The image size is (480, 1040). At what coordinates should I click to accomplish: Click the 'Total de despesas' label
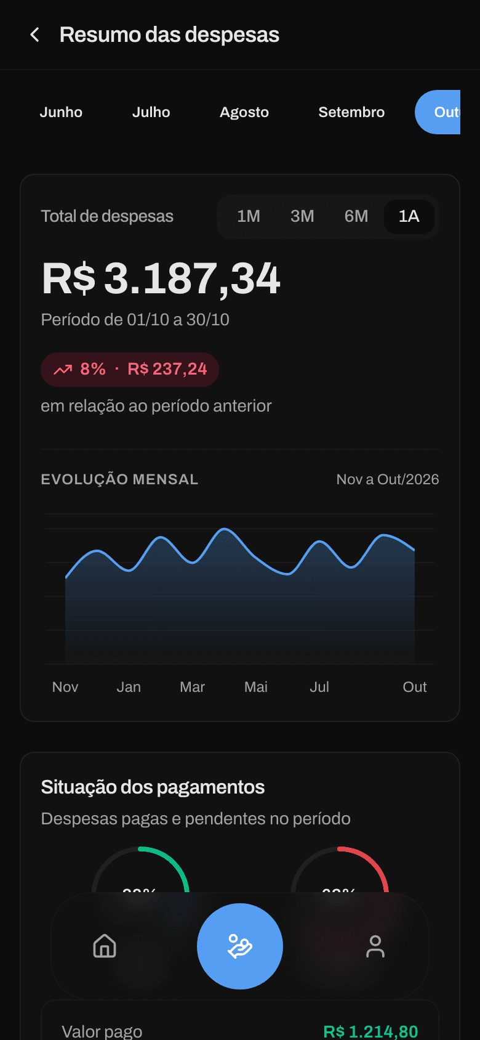(x=107, y=216)
